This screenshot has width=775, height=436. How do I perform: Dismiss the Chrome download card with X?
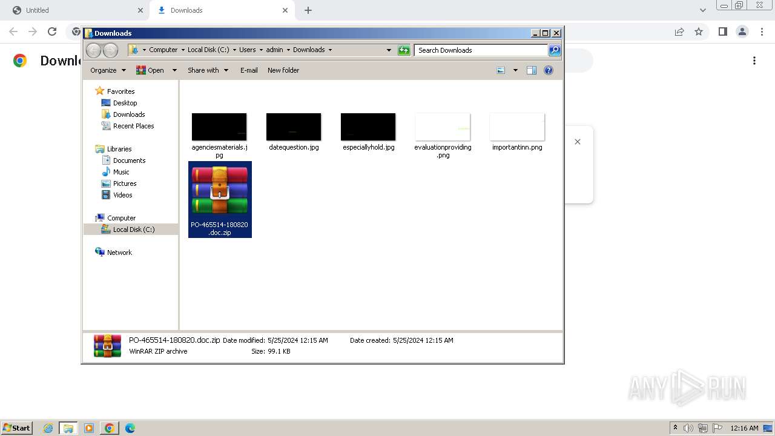click(578, 142)
